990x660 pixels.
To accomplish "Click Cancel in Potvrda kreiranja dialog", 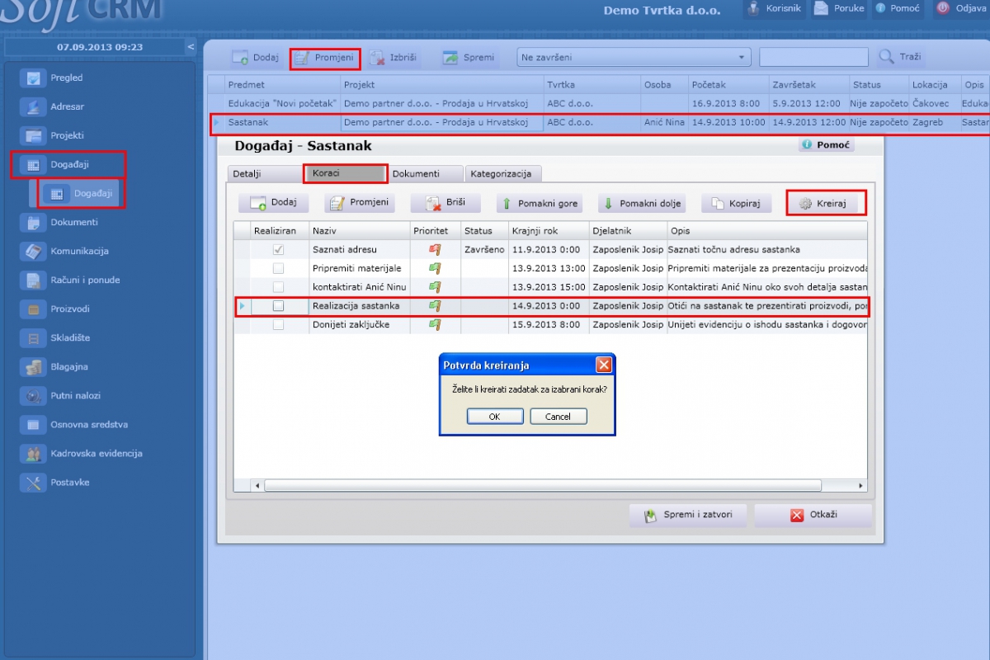I will (558, 417).
